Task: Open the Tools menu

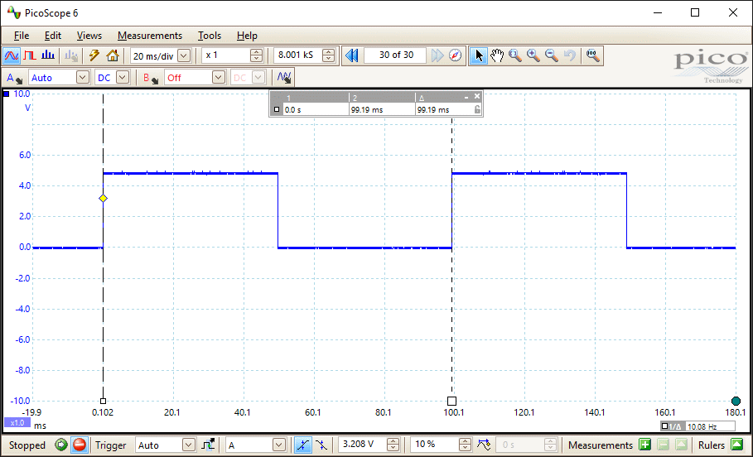Action: click(210, 36)
